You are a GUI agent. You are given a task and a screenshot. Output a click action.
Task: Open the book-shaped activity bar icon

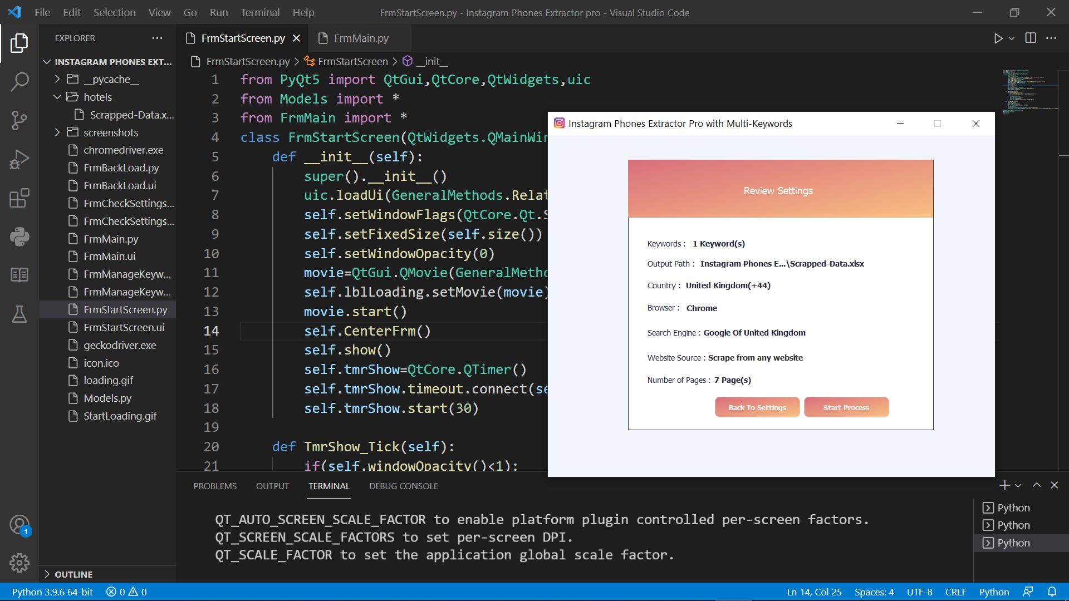pyautogui.click(x=19, y=275)
